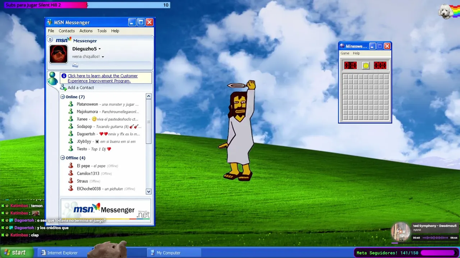The height and width of the screenshot is (258, 460).
Task: Click the contact list scroll up arrow
Action: pos(148,96)
